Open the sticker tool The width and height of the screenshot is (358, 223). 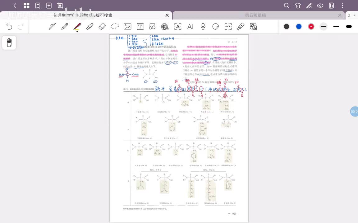(215, 27)
